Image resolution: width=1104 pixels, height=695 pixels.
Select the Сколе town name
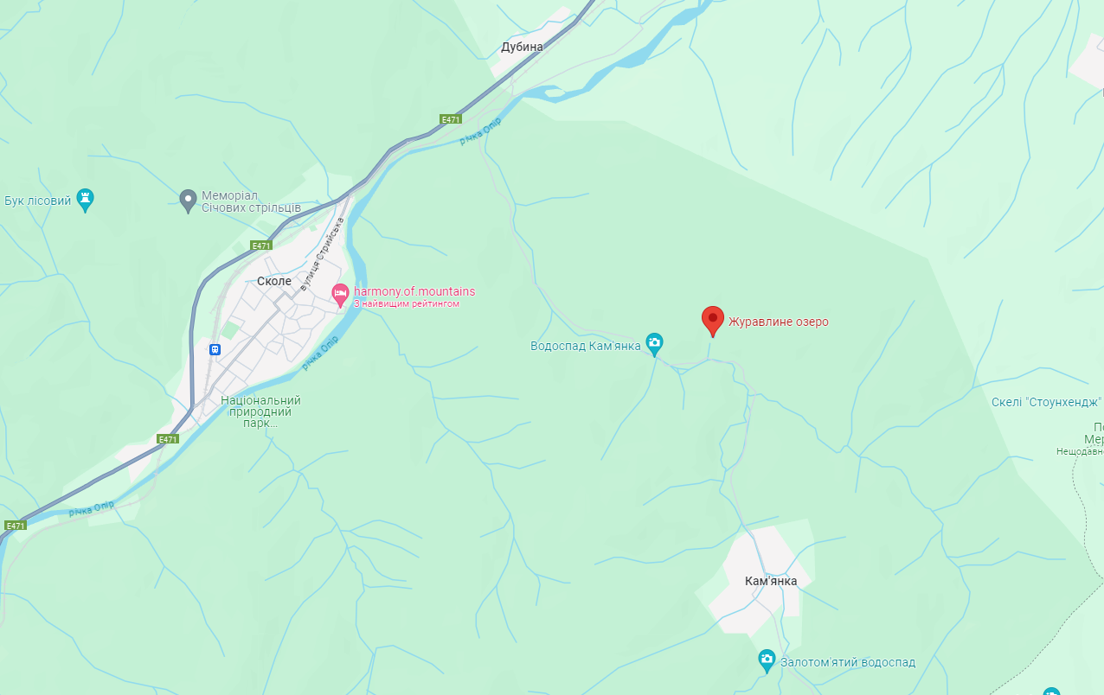pyautogui.click(x=274, y=281)
